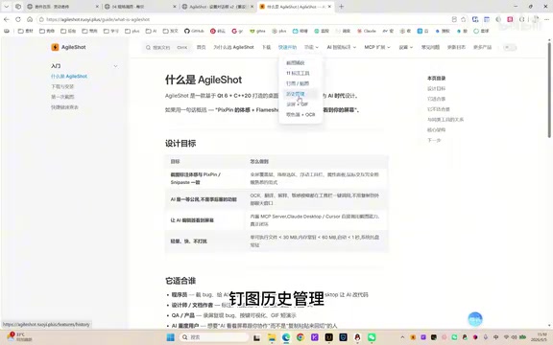Click the page vertical scrollbar thumb
Image resolution: width=553 pixels, height=345 pixels.
(x=549, y=90)
